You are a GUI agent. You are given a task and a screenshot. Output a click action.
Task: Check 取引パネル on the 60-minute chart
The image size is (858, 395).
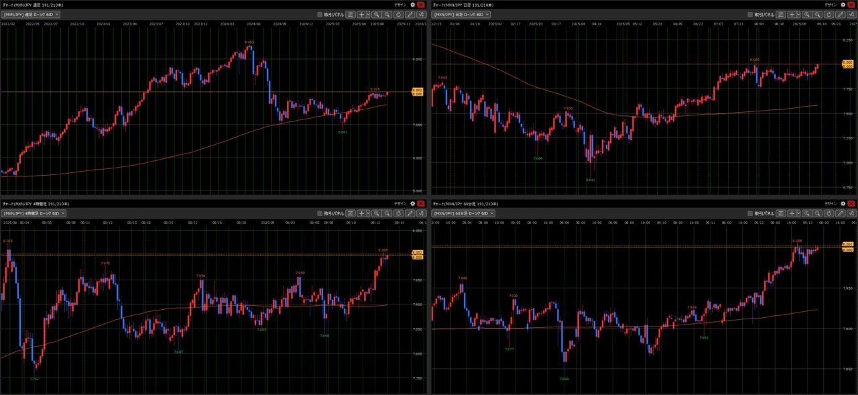click(x=749, y=213)
